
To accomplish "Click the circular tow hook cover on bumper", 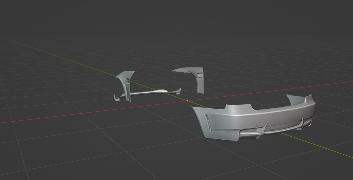I will [x=259, y=124].
